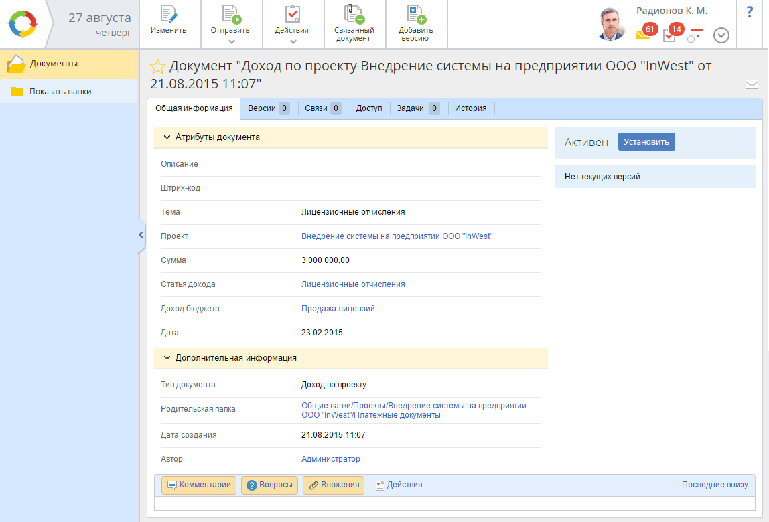This screenshot has width=769, height=522.
Task: Click the Связанный документ toolbar icon
Action: tap(354, 14)
